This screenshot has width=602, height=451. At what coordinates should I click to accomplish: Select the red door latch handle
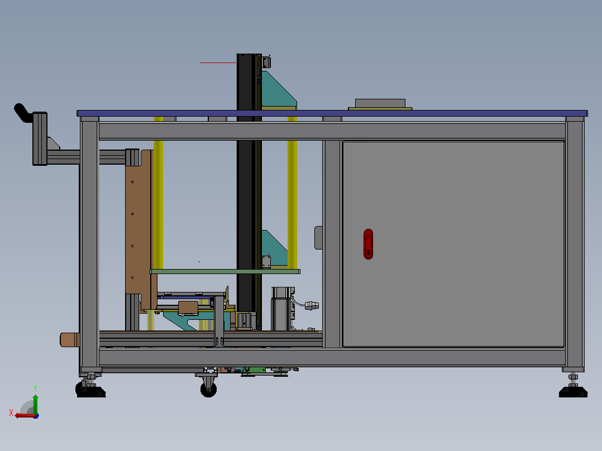click(x=368, y=244)
